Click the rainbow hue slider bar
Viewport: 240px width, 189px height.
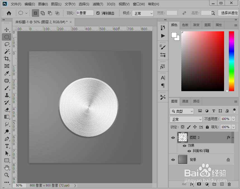(x=231, y=61)
